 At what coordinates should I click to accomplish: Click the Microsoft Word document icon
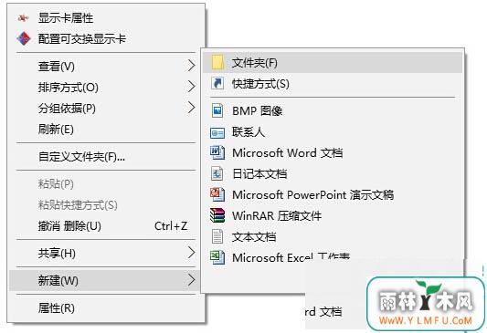[x=217, y=152]
